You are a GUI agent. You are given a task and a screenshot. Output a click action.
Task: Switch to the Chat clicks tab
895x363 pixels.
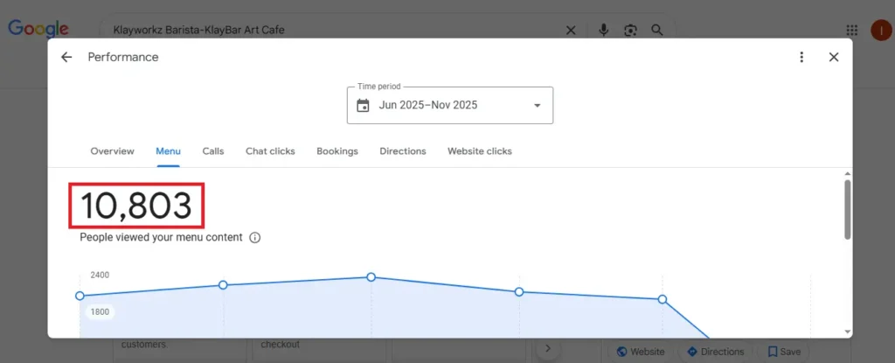tap(270, 151)
